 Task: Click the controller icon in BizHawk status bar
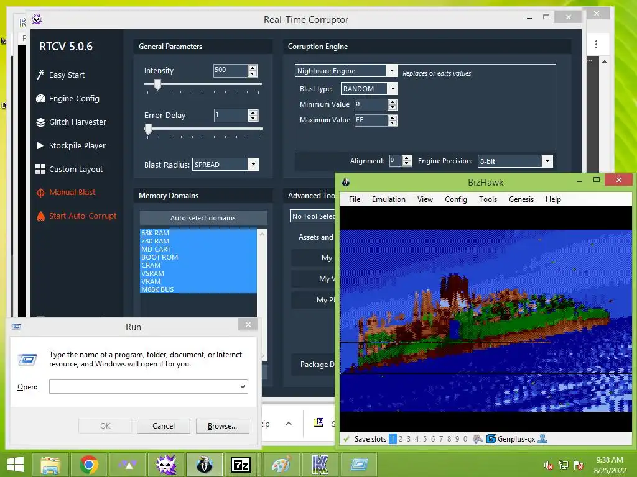pyautogui.click(x=478, y=439)
